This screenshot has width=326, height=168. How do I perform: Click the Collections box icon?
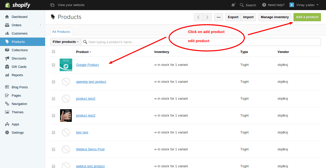[7, 50]
